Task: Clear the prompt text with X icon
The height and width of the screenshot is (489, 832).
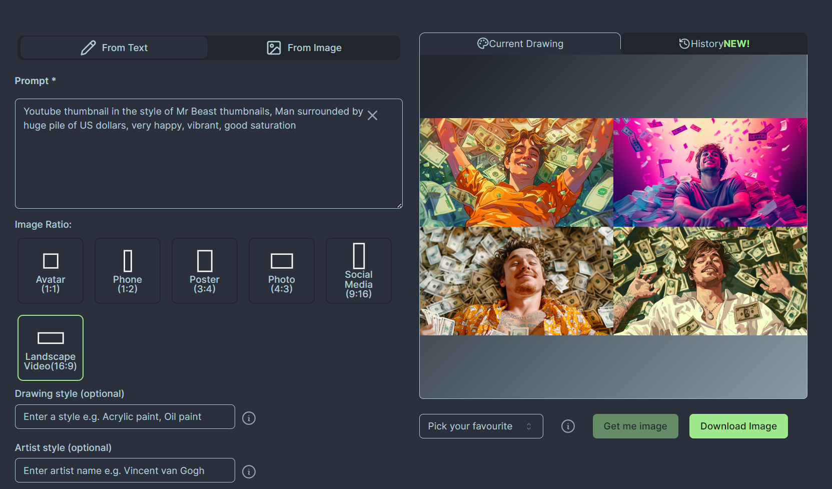Action: [372, 116]
